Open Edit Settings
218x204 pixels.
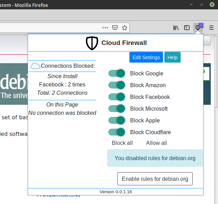(x=146, y=57)
